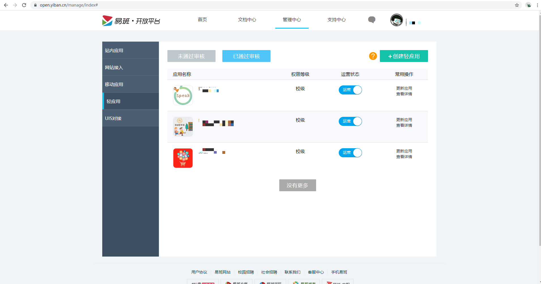Open the Speak app icon thumbnail
This screenshot has width=541, height=284.
coord(183,95)
